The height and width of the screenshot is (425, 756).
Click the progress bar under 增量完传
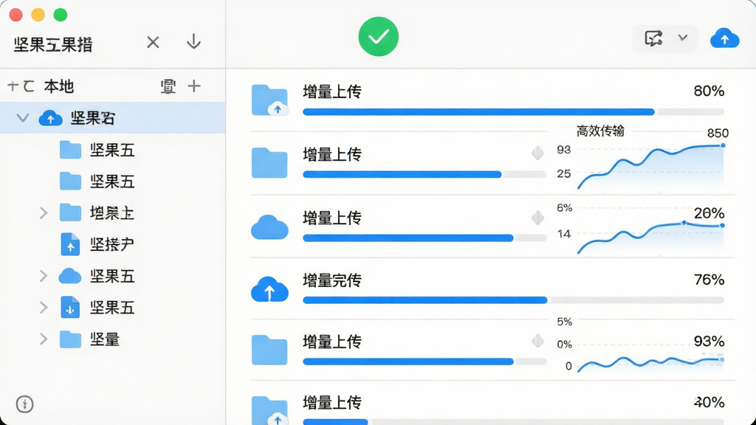514,300
